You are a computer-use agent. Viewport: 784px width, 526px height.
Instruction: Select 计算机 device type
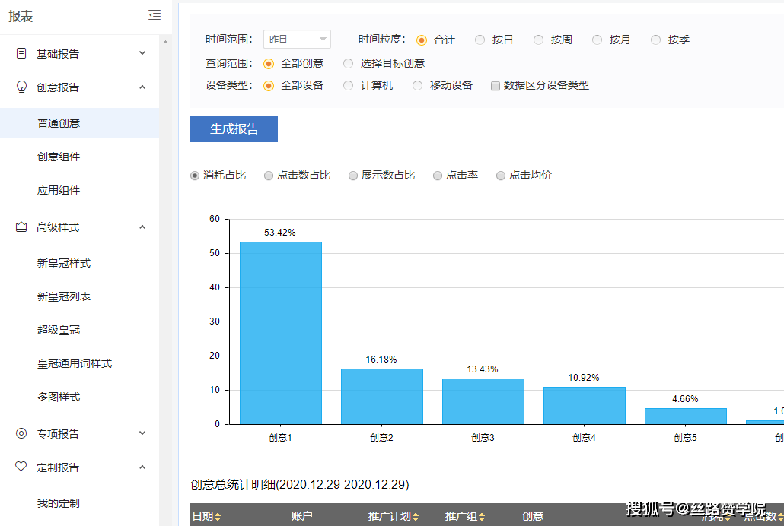coord(348,86)
